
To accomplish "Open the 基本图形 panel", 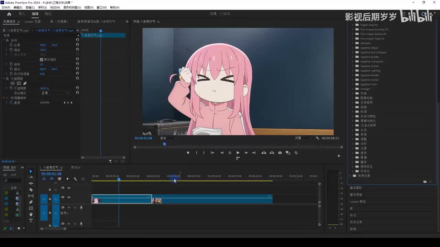I will (x=356, y=188).
